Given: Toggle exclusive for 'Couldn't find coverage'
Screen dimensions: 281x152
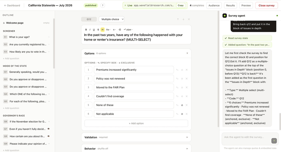Looking at the screenshot, I should click(182, 96).
